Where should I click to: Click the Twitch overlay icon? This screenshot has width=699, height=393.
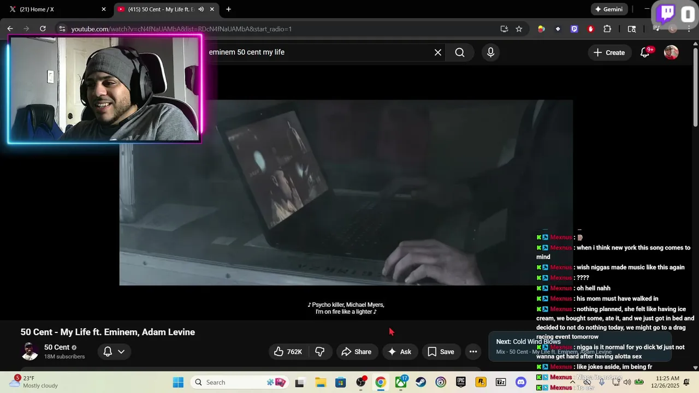[666, 14]
